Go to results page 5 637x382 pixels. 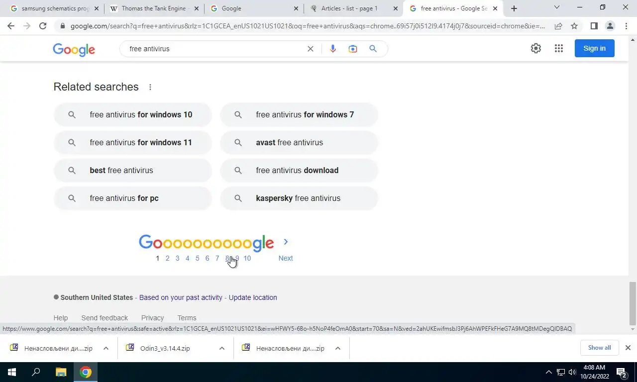coord(197,258)
